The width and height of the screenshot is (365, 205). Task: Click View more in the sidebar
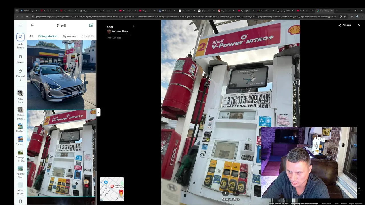point(20,188)
